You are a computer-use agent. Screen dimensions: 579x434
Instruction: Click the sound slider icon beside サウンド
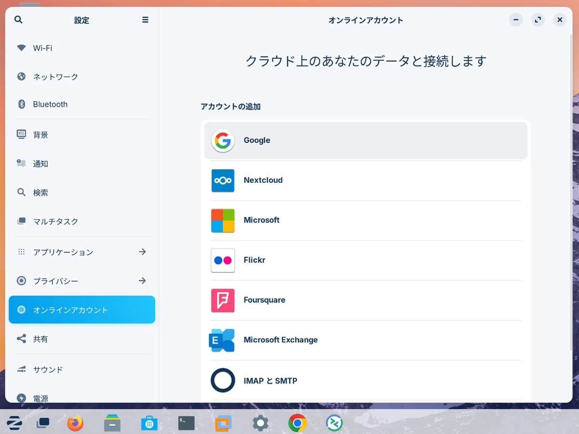pos(21,369)
